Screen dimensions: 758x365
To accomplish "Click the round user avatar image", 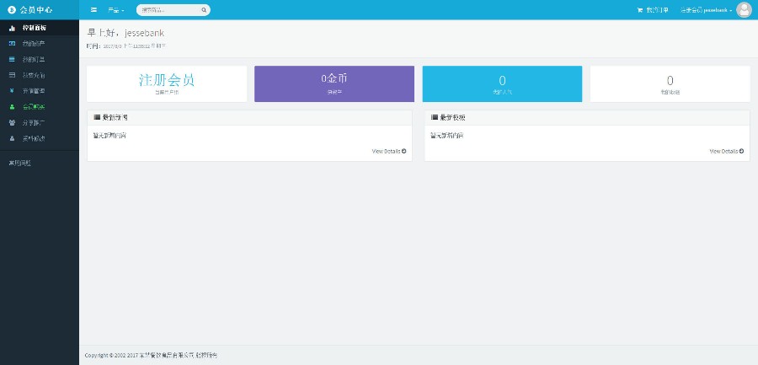I will (x=744, y=10).
